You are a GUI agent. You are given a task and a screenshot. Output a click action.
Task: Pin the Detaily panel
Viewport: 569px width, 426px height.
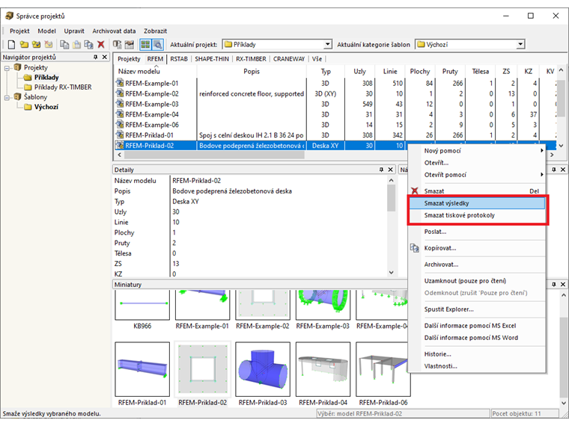coord(381,170)
